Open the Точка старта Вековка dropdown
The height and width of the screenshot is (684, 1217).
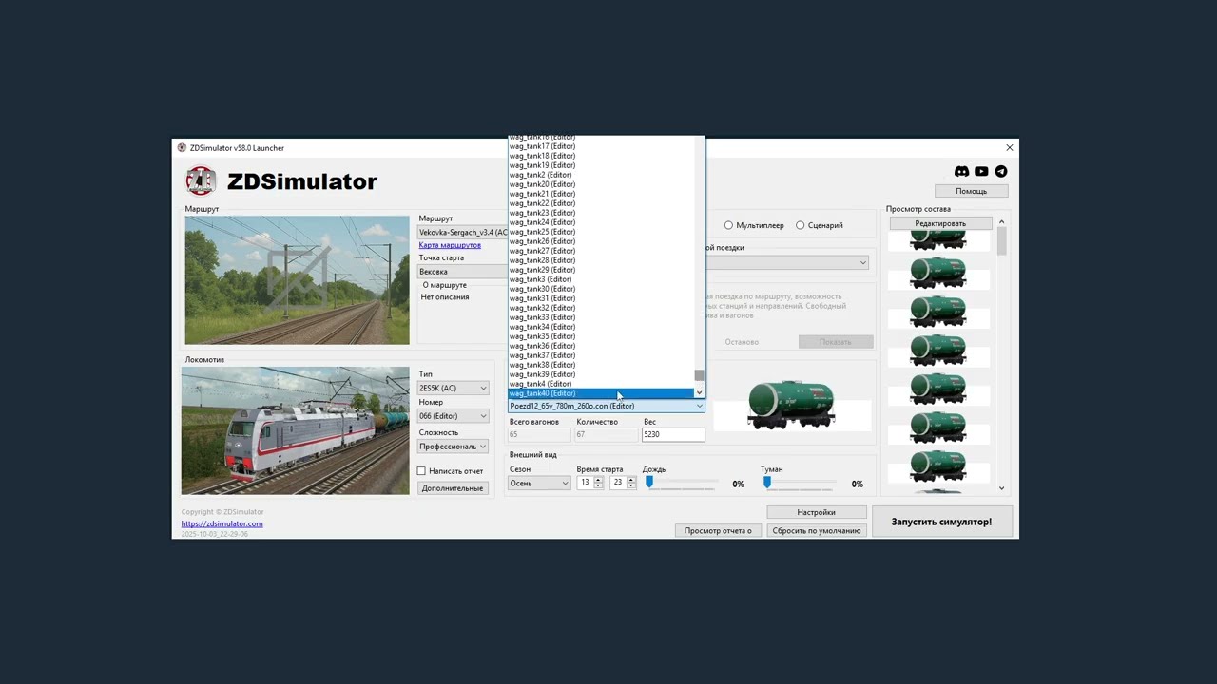462,272
